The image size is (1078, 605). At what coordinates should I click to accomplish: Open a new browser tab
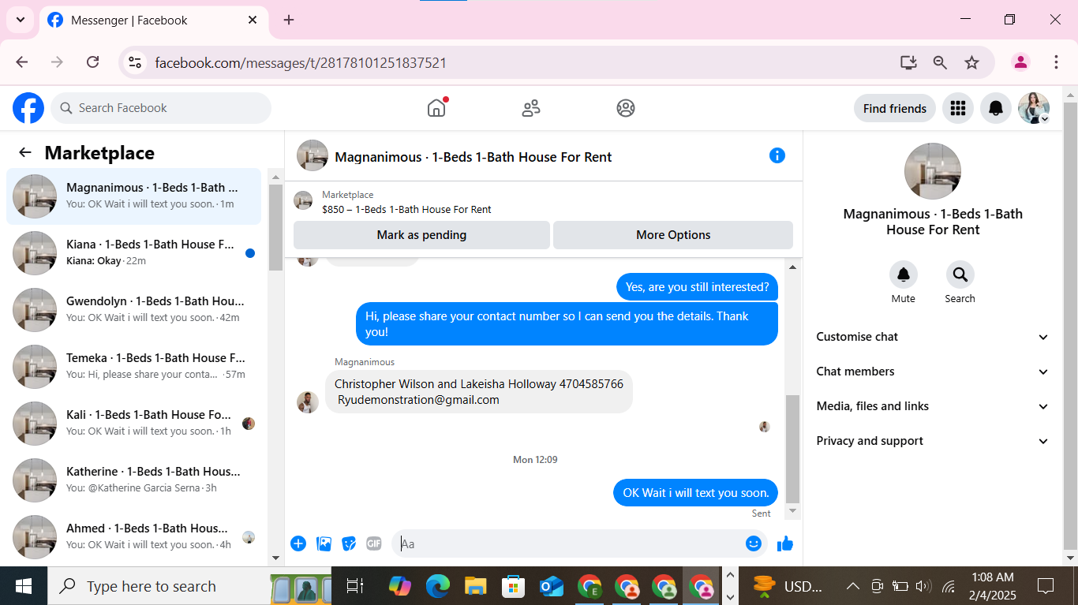tap(289, 21)
